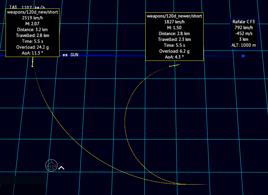Click the AoA 4.3° reading
Screen dimensions: 268x195
coord(174,57)
